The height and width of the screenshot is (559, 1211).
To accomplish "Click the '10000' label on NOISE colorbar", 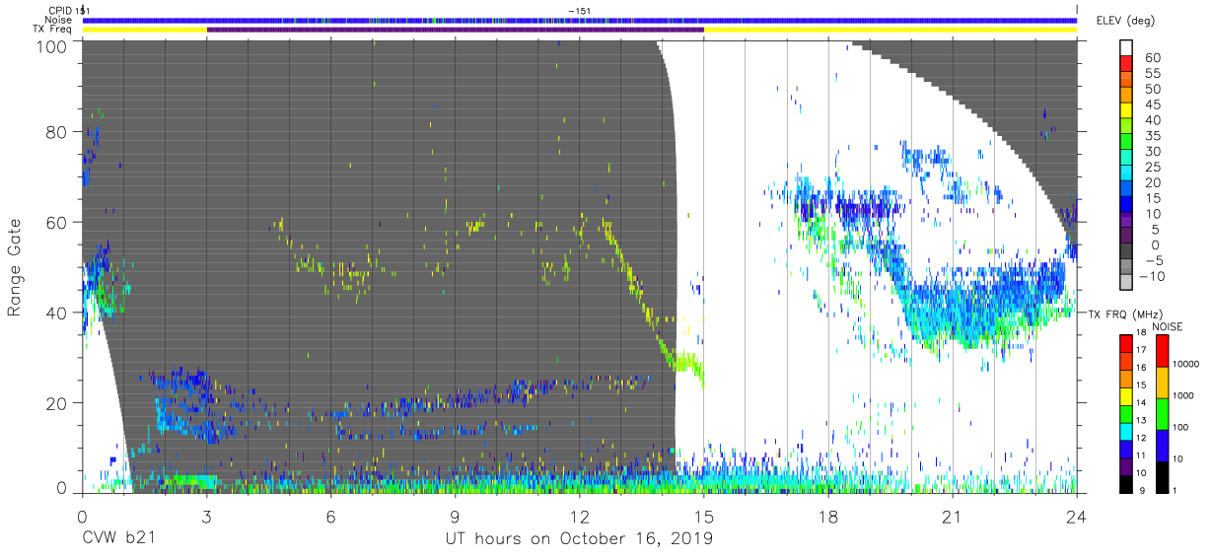I will (1186, 366).
